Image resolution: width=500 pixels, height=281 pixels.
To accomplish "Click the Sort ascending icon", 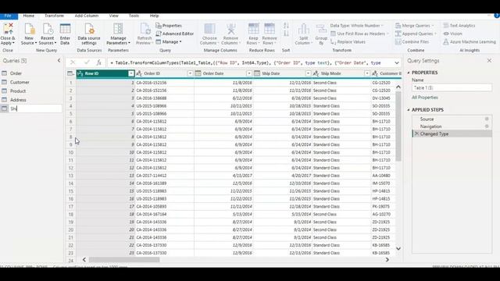I will tap(286, 26).
